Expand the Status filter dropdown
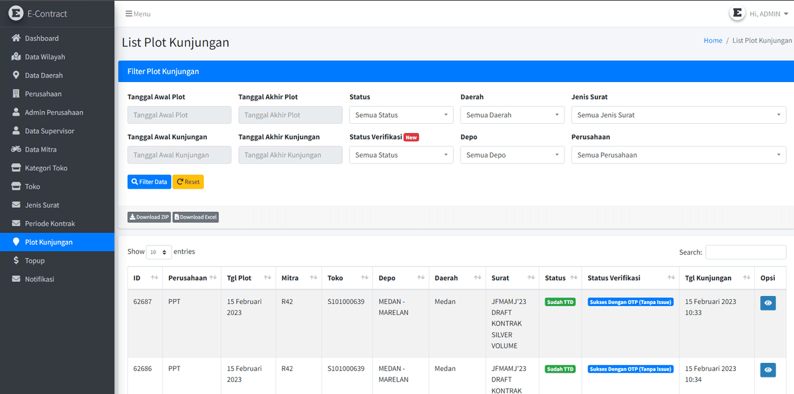The height and width of the screenshot is (394, 794). pos(399,115)
